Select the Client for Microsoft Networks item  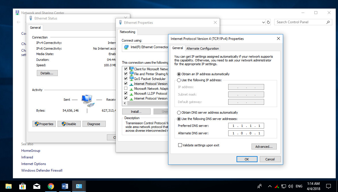click(151, 69)
